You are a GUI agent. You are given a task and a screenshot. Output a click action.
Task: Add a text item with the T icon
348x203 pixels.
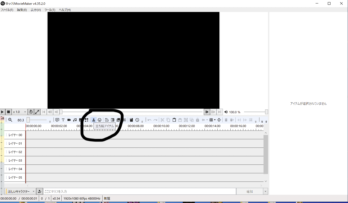coord(63,120)
